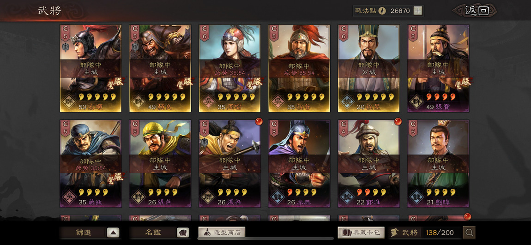Screen dimensions: 531x245
Task: Open the card album icon beside 名鑑
Action: pos(183,233)
